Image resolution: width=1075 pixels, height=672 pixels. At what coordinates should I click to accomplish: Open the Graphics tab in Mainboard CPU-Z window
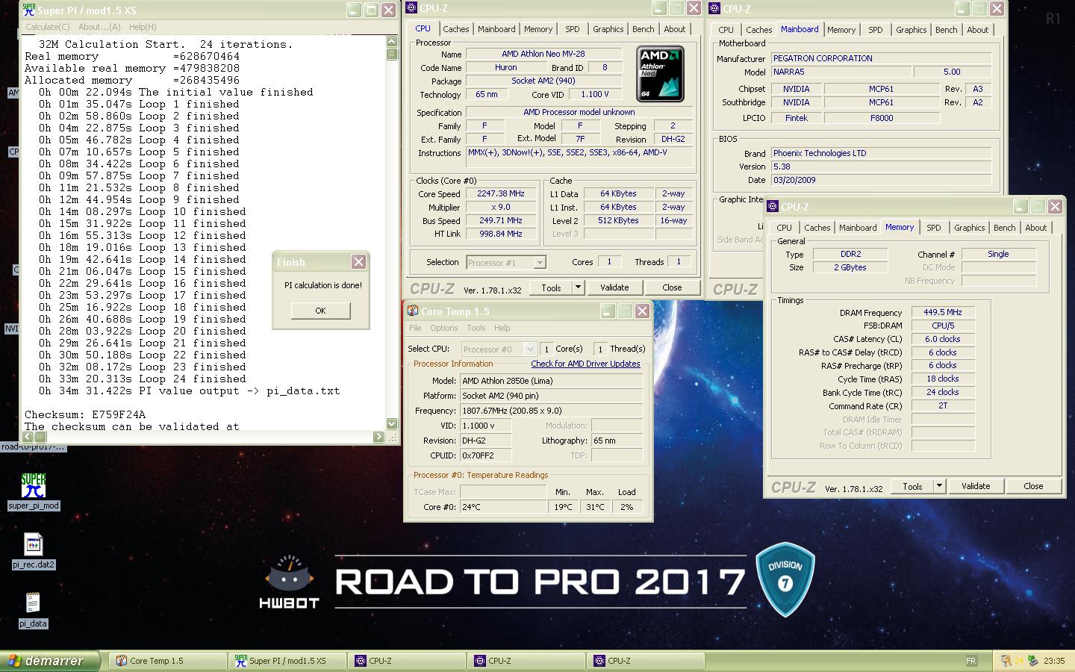pyautogui.click(x=911, y=30)
